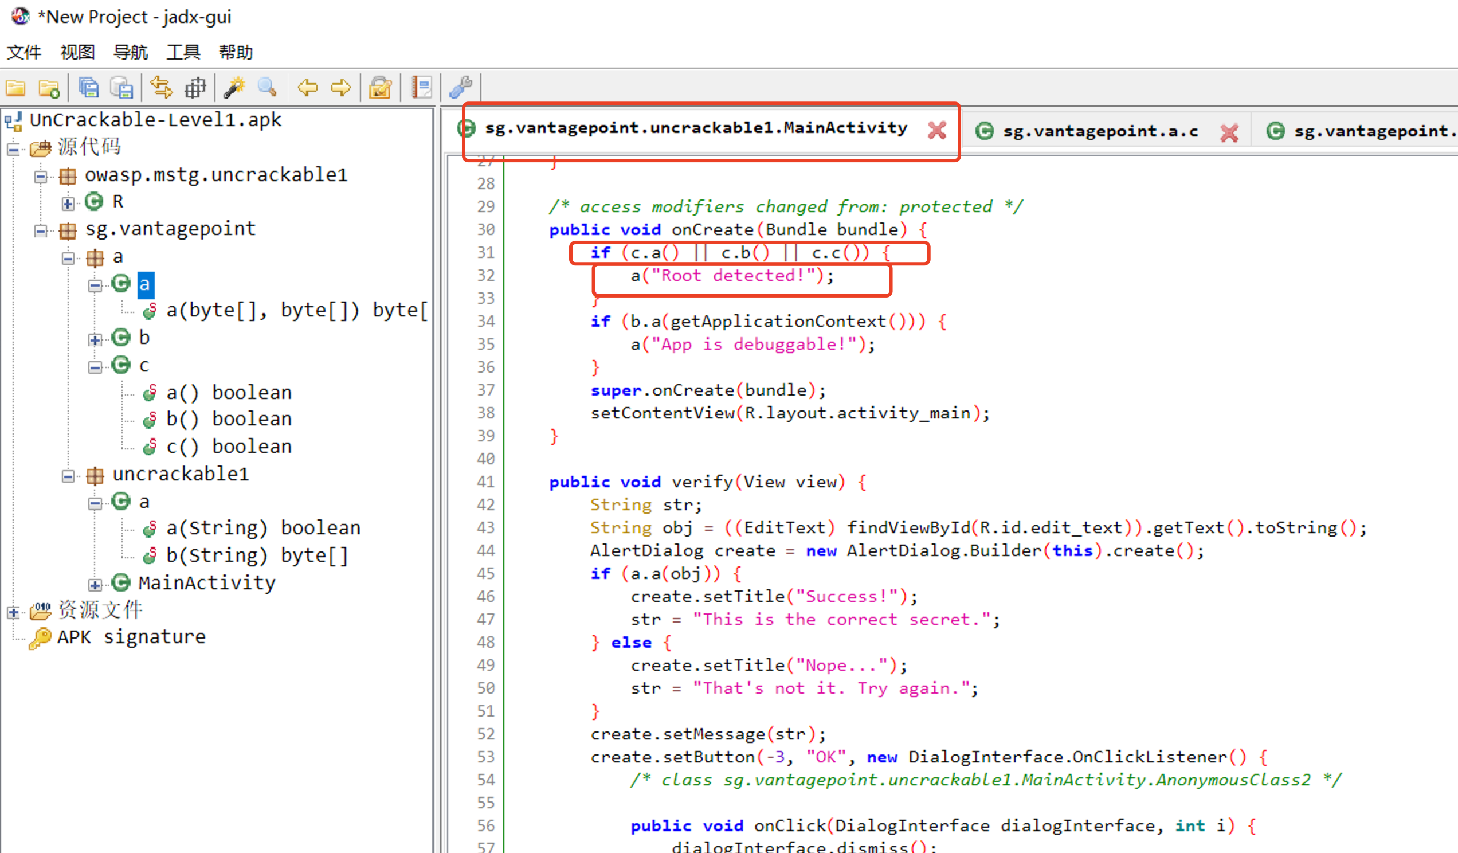Close the MainActivity tab

(936, 130)
